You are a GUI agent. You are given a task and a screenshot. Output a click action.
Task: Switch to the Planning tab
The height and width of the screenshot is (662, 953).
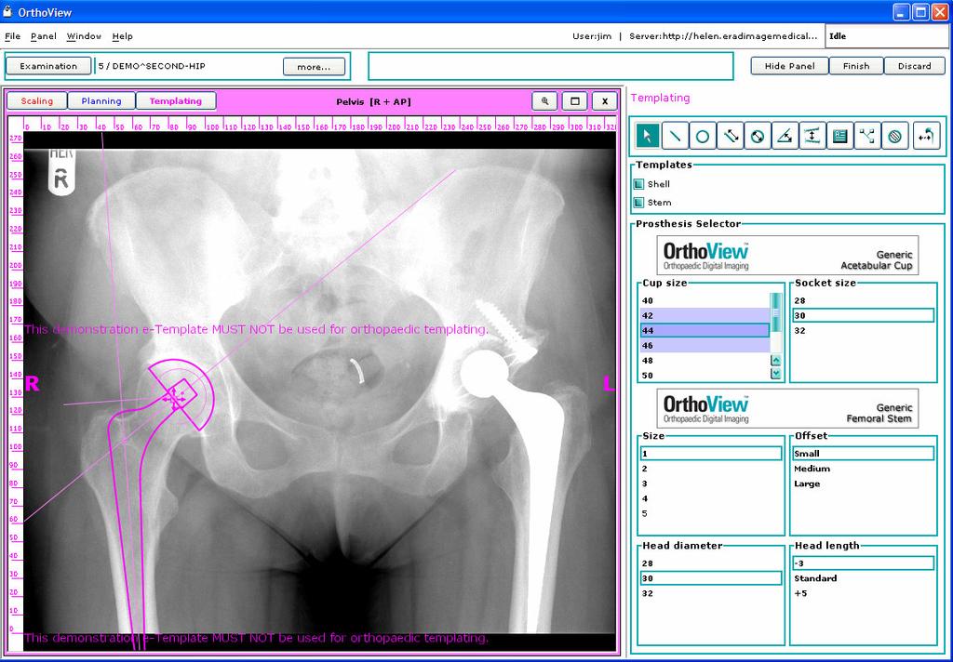coord(101,101)
